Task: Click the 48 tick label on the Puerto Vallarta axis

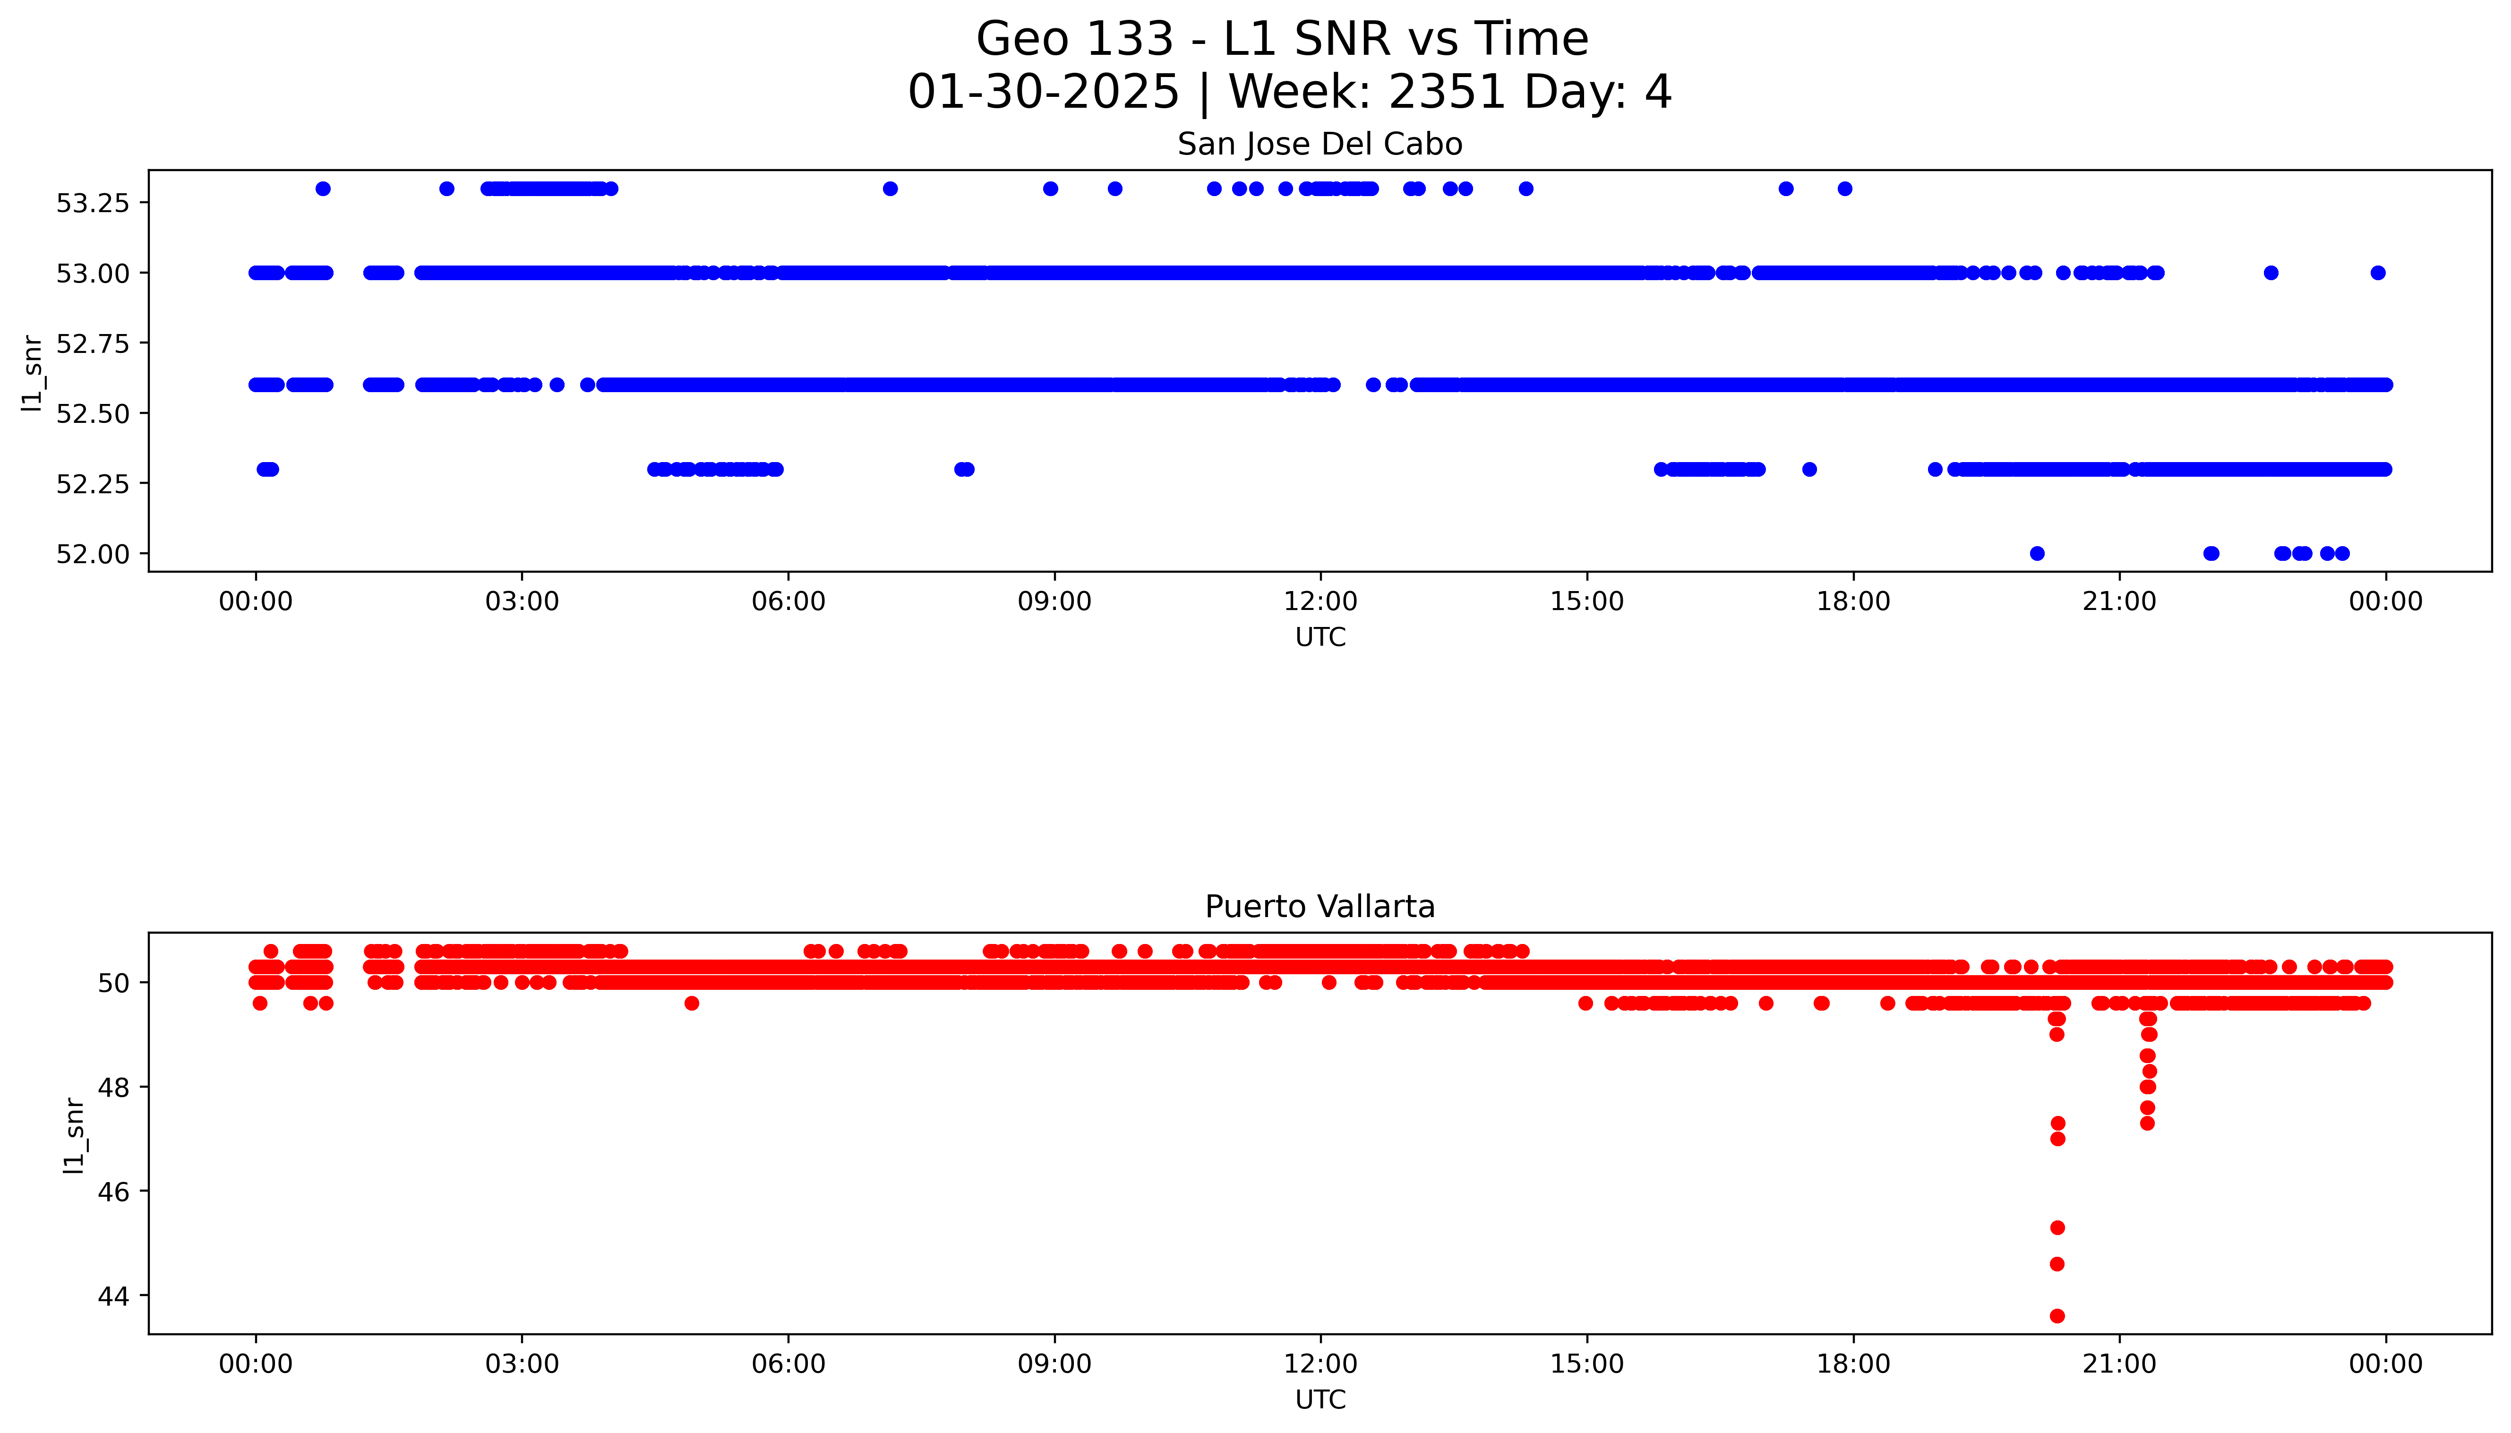Action: 114,1088
